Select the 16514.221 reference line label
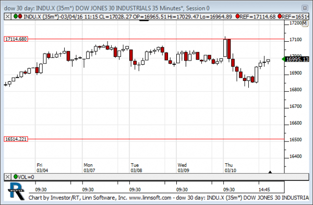Image resolution: width=313 pixels, height=205 pixels. point(16,139)
